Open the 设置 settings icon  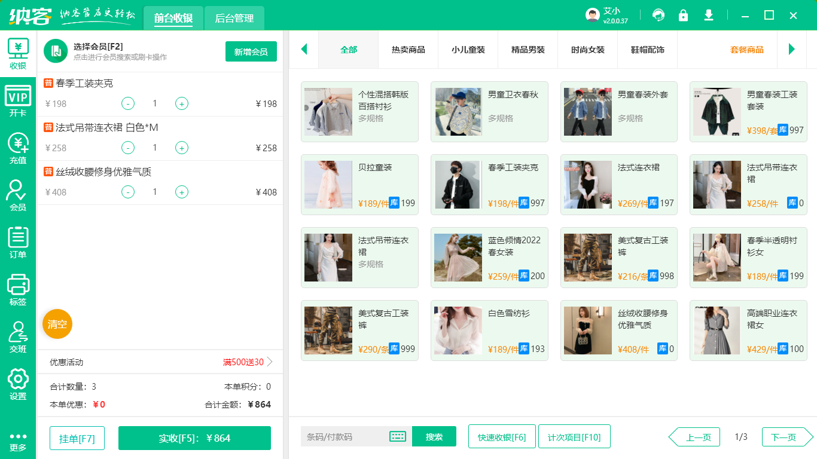click(x=17, y=380)
